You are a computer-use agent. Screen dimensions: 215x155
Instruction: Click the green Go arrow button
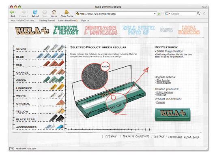click(x=159, y=14)
